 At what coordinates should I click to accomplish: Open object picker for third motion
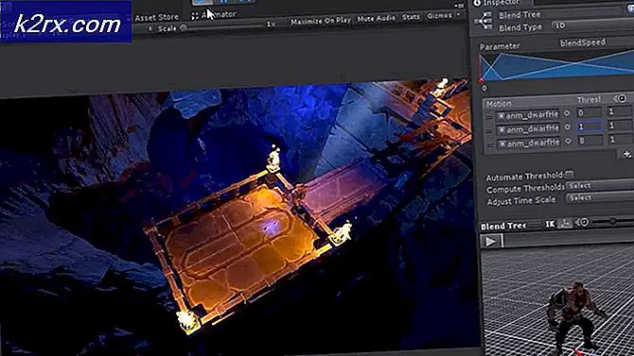coord(568,141)
